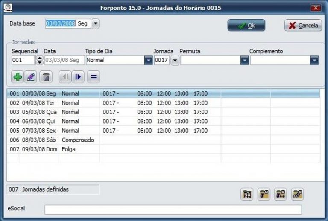Click the green plus add jornada icon

click(x=18, y=77)
